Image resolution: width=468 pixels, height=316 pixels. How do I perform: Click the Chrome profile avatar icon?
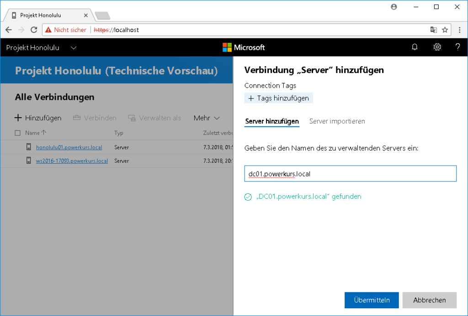pyautogui.click(x=394, y=6)
